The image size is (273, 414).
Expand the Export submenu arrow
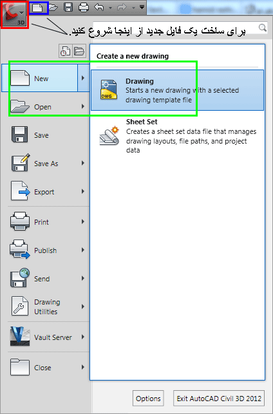pyautogui.click(x=83, y=191)
